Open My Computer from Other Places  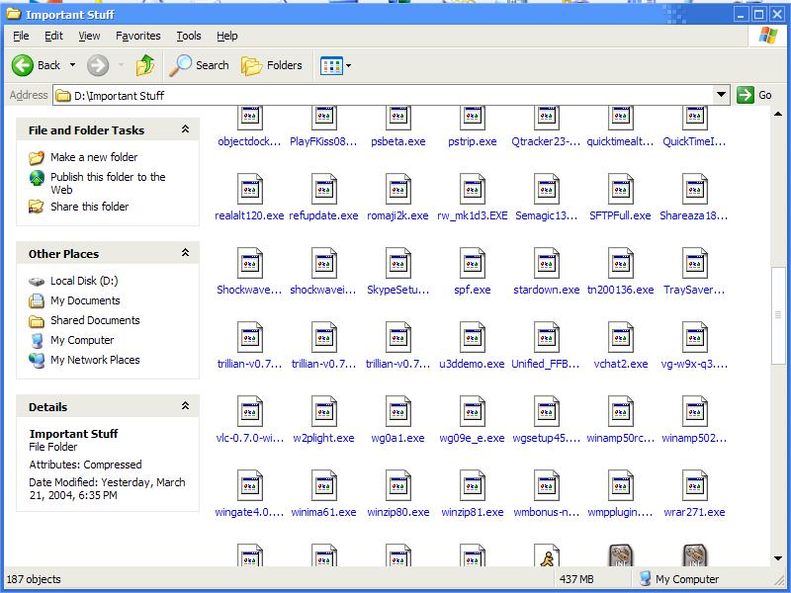(x=82, y=340)
